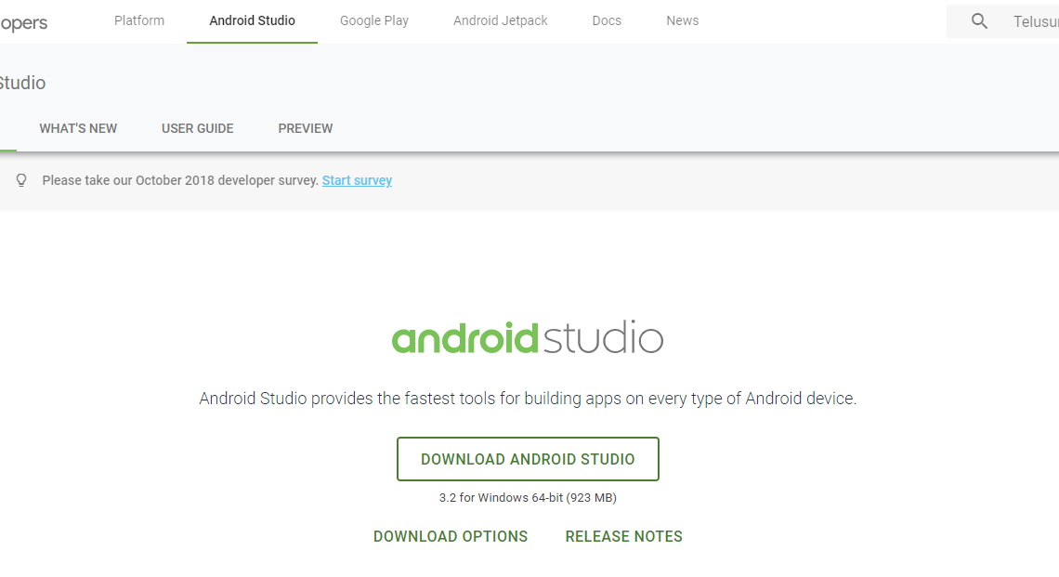Follow the Start survey link
This screenshot has height=577, width=1059.
pos(357,180)
